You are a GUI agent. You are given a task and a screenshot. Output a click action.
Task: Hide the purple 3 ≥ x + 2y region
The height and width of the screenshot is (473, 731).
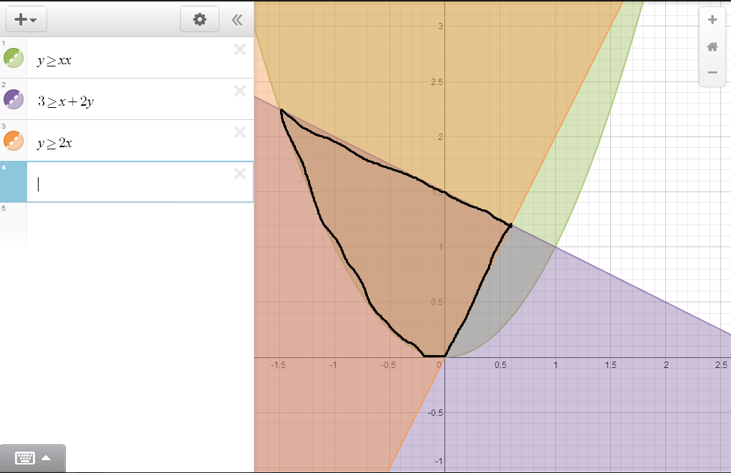point(14,100)
